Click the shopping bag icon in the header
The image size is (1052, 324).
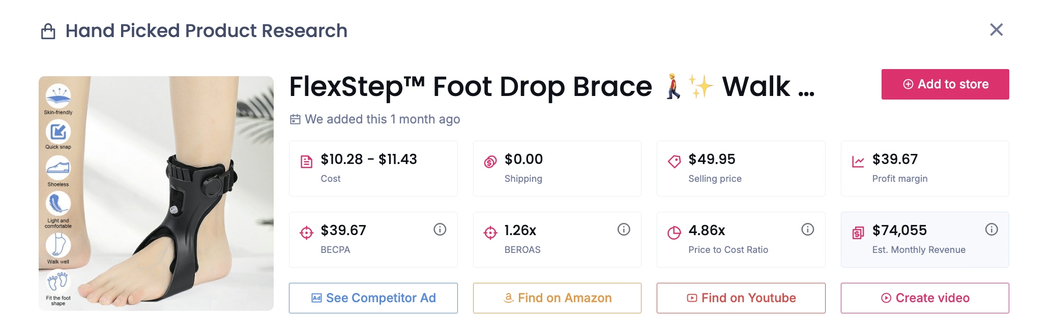48,30
